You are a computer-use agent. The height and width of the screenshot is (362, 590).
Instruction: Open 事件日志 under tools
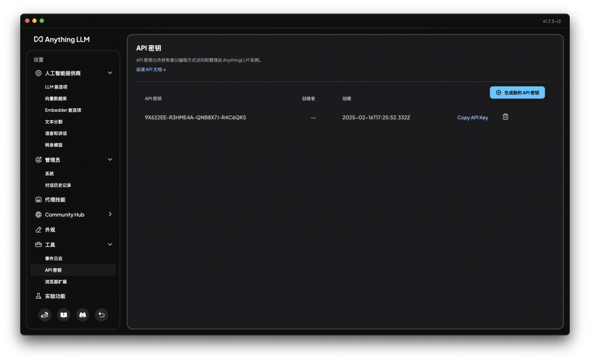pyautogui.click(x=54, y=258)
